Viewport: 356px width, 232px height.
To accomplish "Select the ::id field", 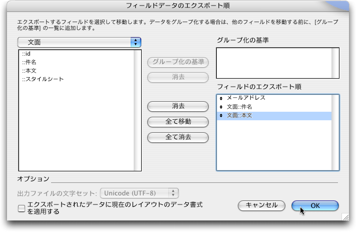I will [x=27, y=54].
